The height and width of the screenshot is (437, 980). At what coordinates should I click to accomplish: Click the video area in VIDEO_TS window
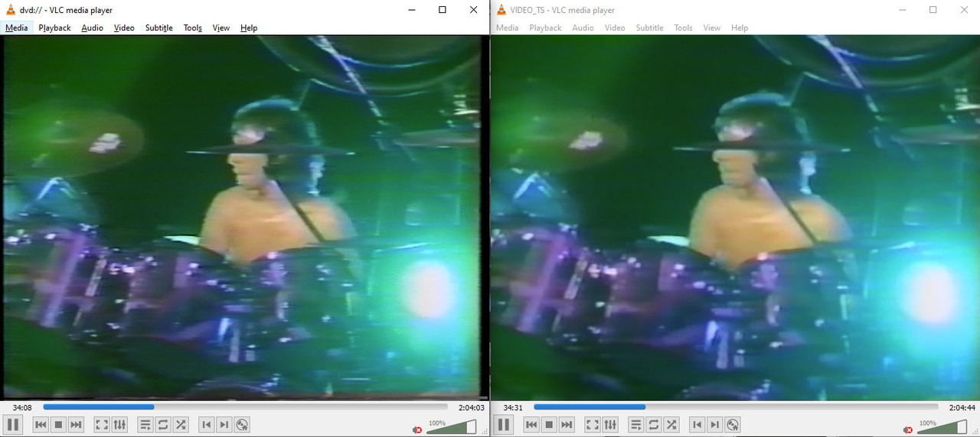coord(735,218)
